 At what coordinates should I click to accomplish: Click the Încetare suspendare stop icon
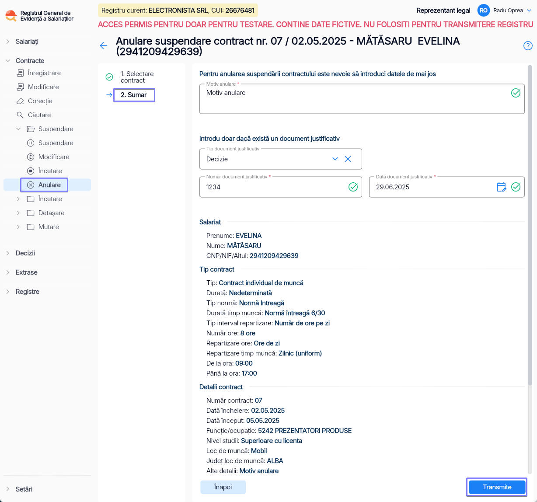pos(31,171)
